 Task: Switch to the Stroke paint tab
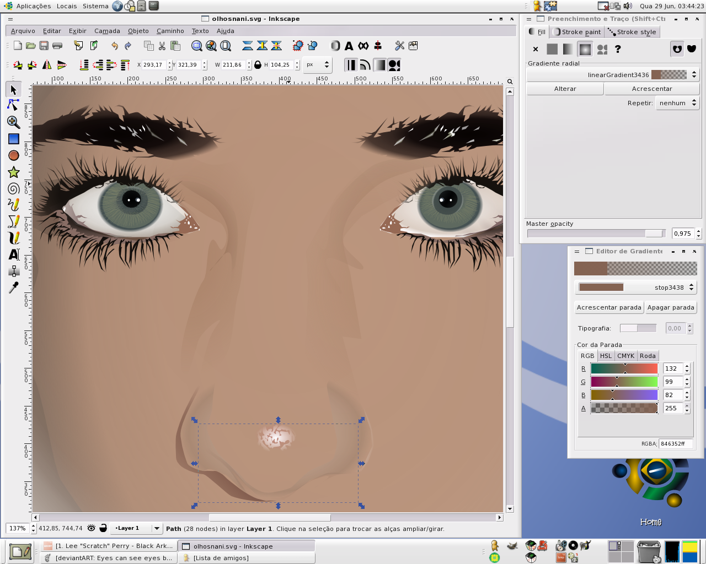tap(577, 32)
